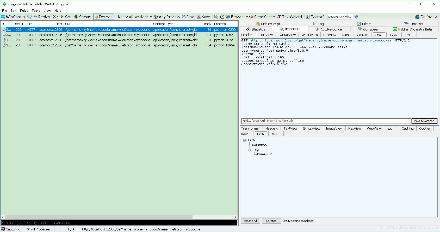Image resolution: width=440 pixels, height=232 pixels.
Task: Click the Go resume button
Action: click(x=65, y=17)
